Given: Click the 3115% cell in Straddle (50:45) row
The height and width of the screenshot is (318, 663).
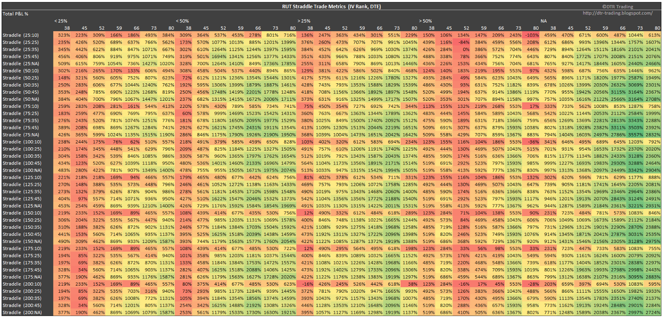Looking at the screenshot, I should coord(618,92).
